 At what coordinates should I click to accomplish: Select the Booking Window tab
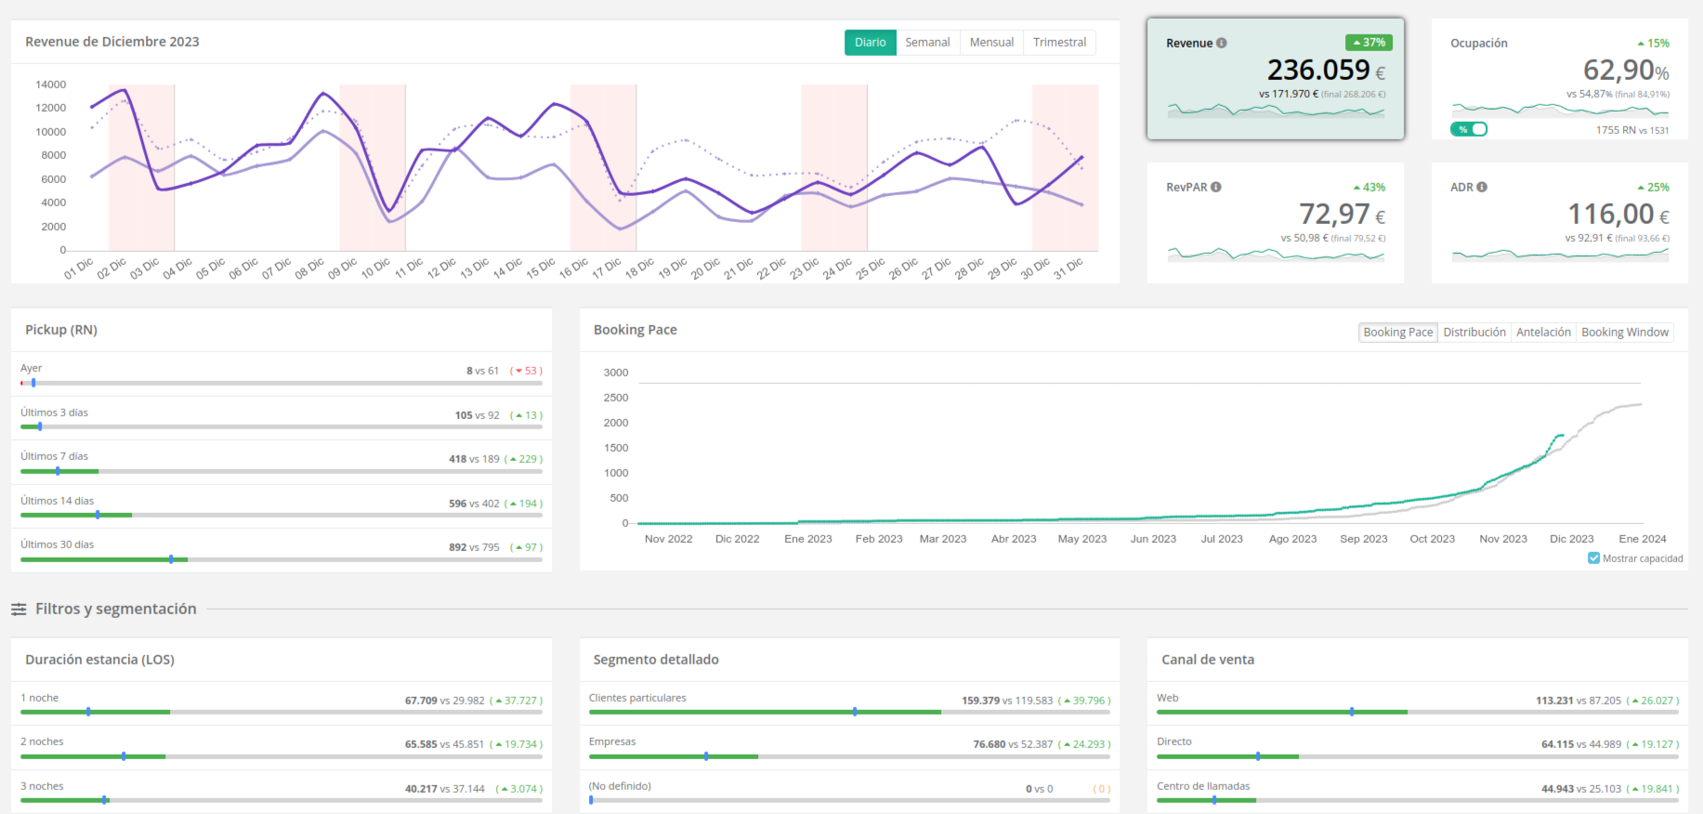[1625, 333]
